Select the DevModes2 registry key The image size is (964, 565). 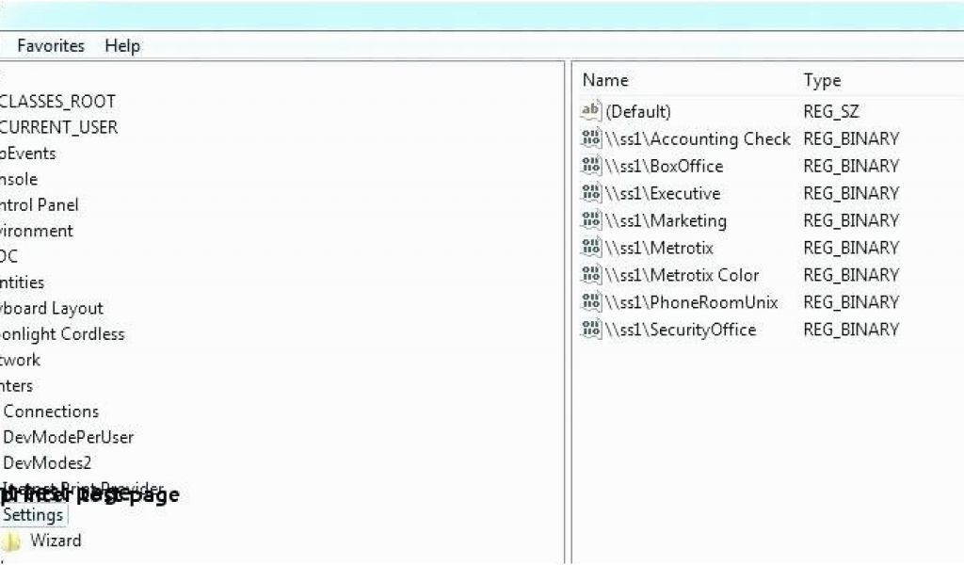click(x=47, y=462)
